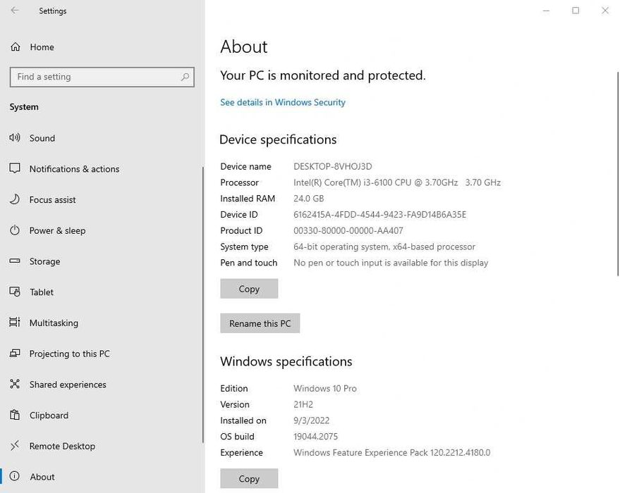Screen dimensions: 620x493
Task: Select the Windows 10 Pro edition value
Action: (325, 388)
